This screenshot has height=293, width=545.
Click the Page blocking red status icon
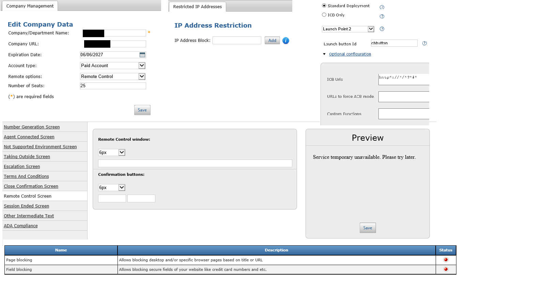point(446,260)
